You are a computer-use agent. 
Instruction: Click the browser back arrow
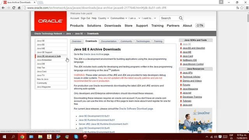pos(3,8)
